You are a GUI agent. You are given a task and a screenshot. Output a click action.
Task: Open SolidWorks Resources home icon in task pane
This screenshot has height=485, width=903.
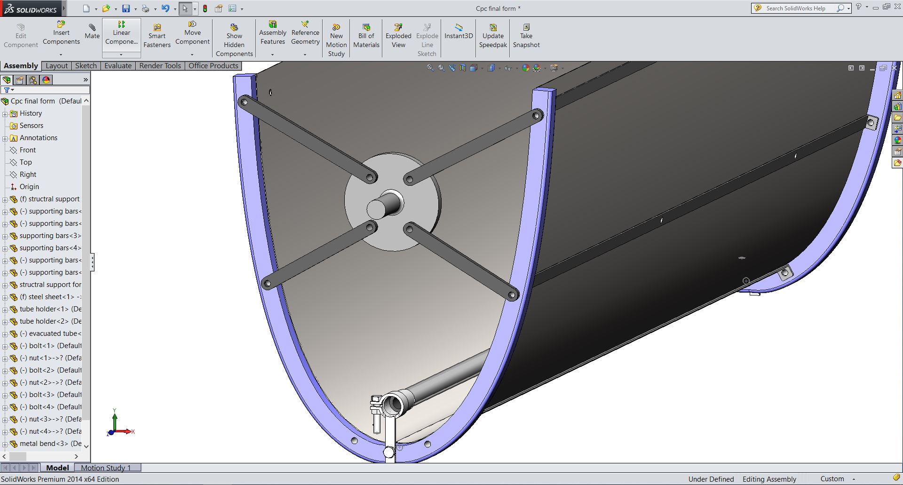(x=897, y=95)
